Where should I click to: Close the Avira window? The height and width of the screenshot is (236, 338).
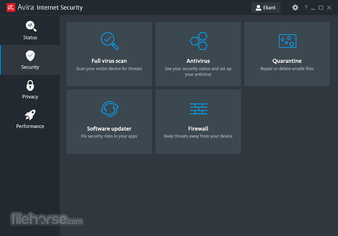[x=329, y=8]
